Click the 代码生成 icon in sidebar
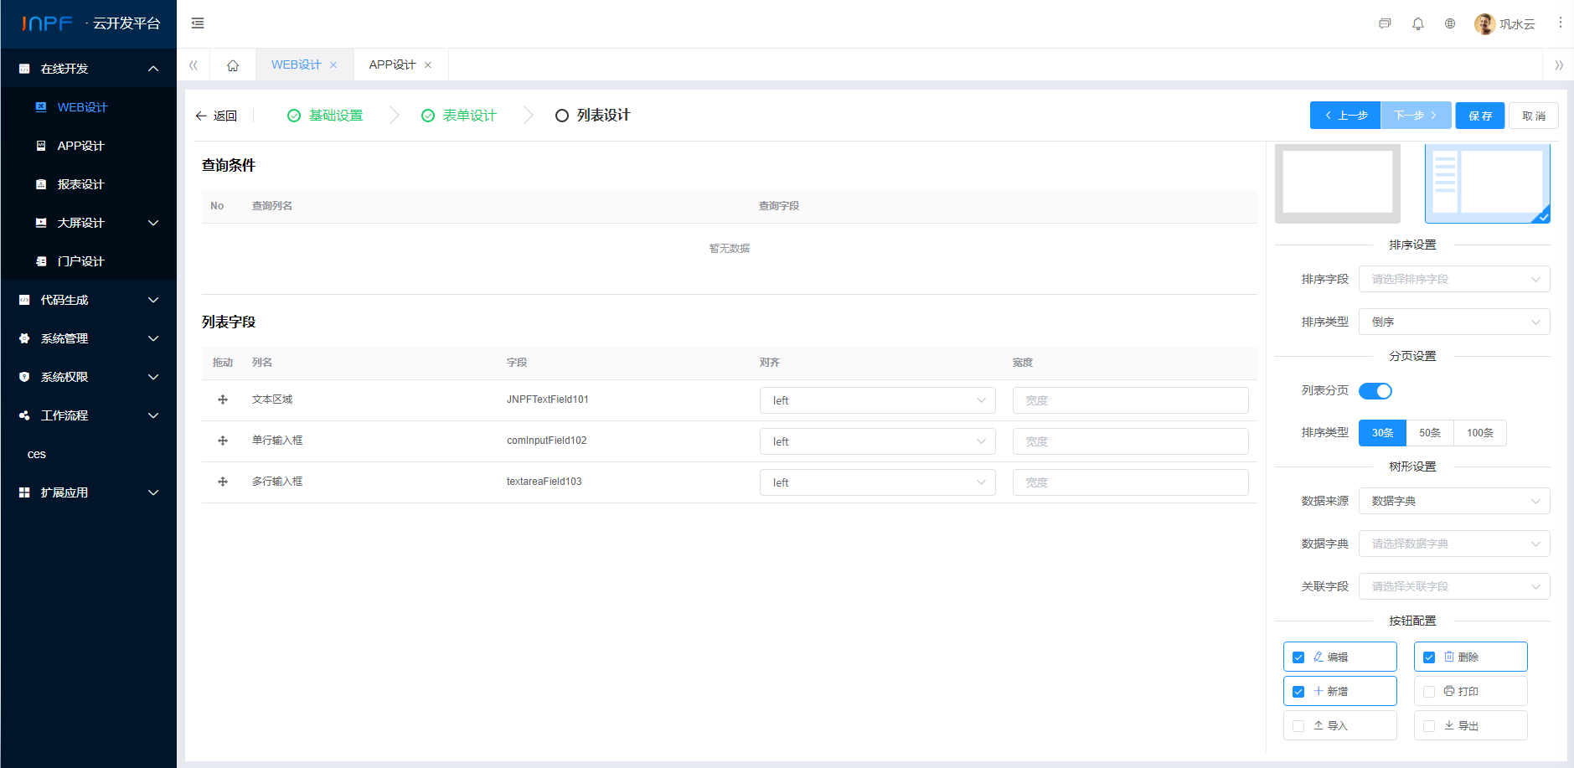 (24, 300)
